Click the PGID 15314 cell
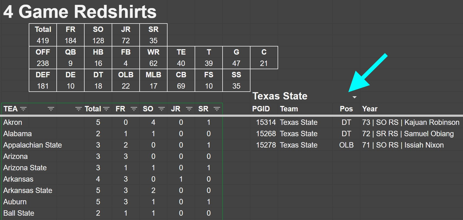 [x=266, y=122]
